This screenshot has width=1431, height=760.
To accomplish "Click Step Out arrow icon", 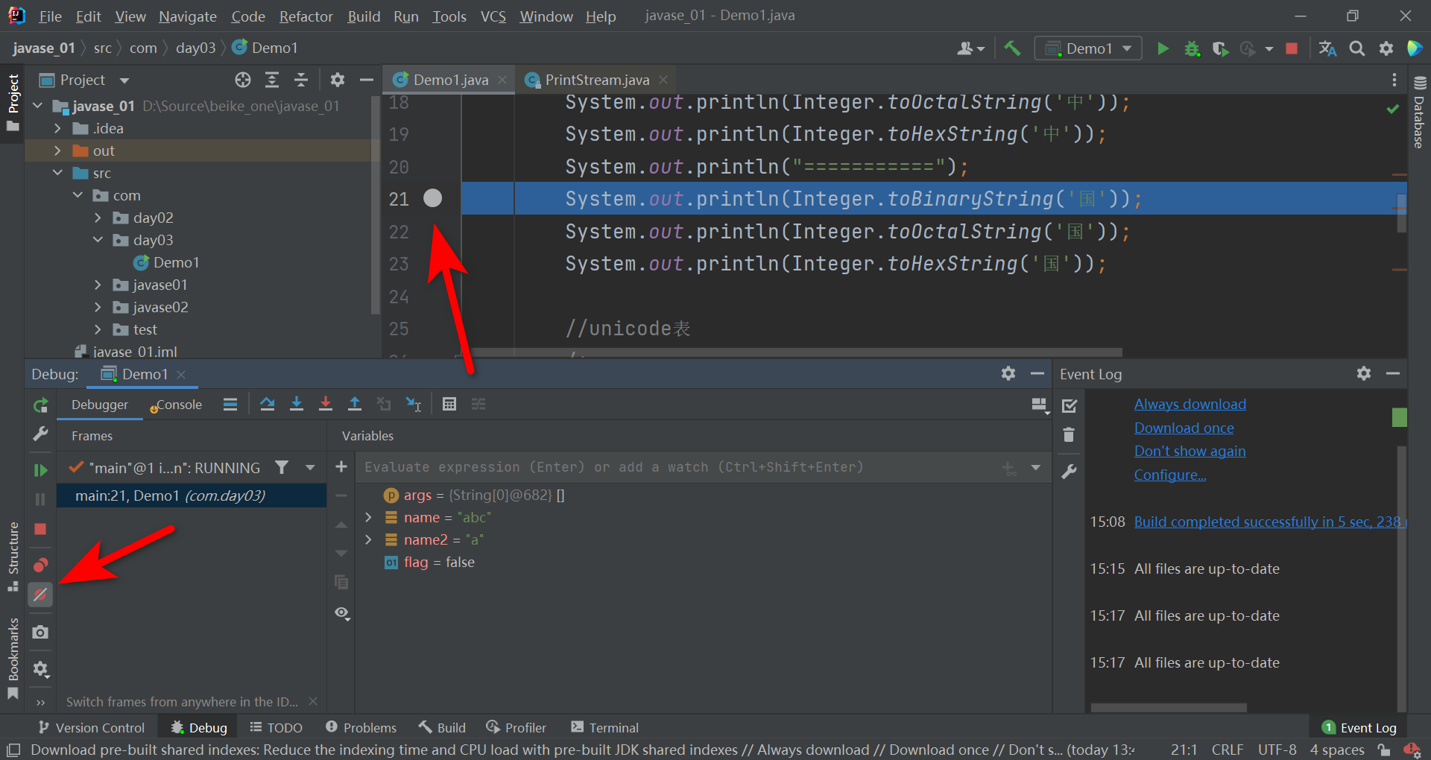I will (x=355, y=404).
